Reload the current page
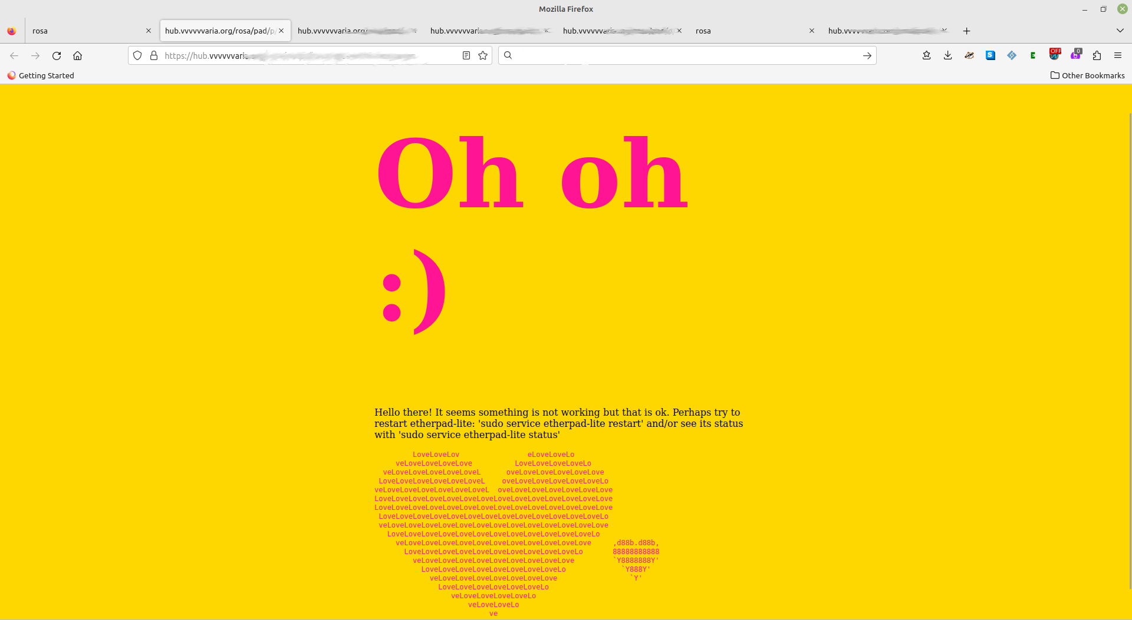 point(57,55)
